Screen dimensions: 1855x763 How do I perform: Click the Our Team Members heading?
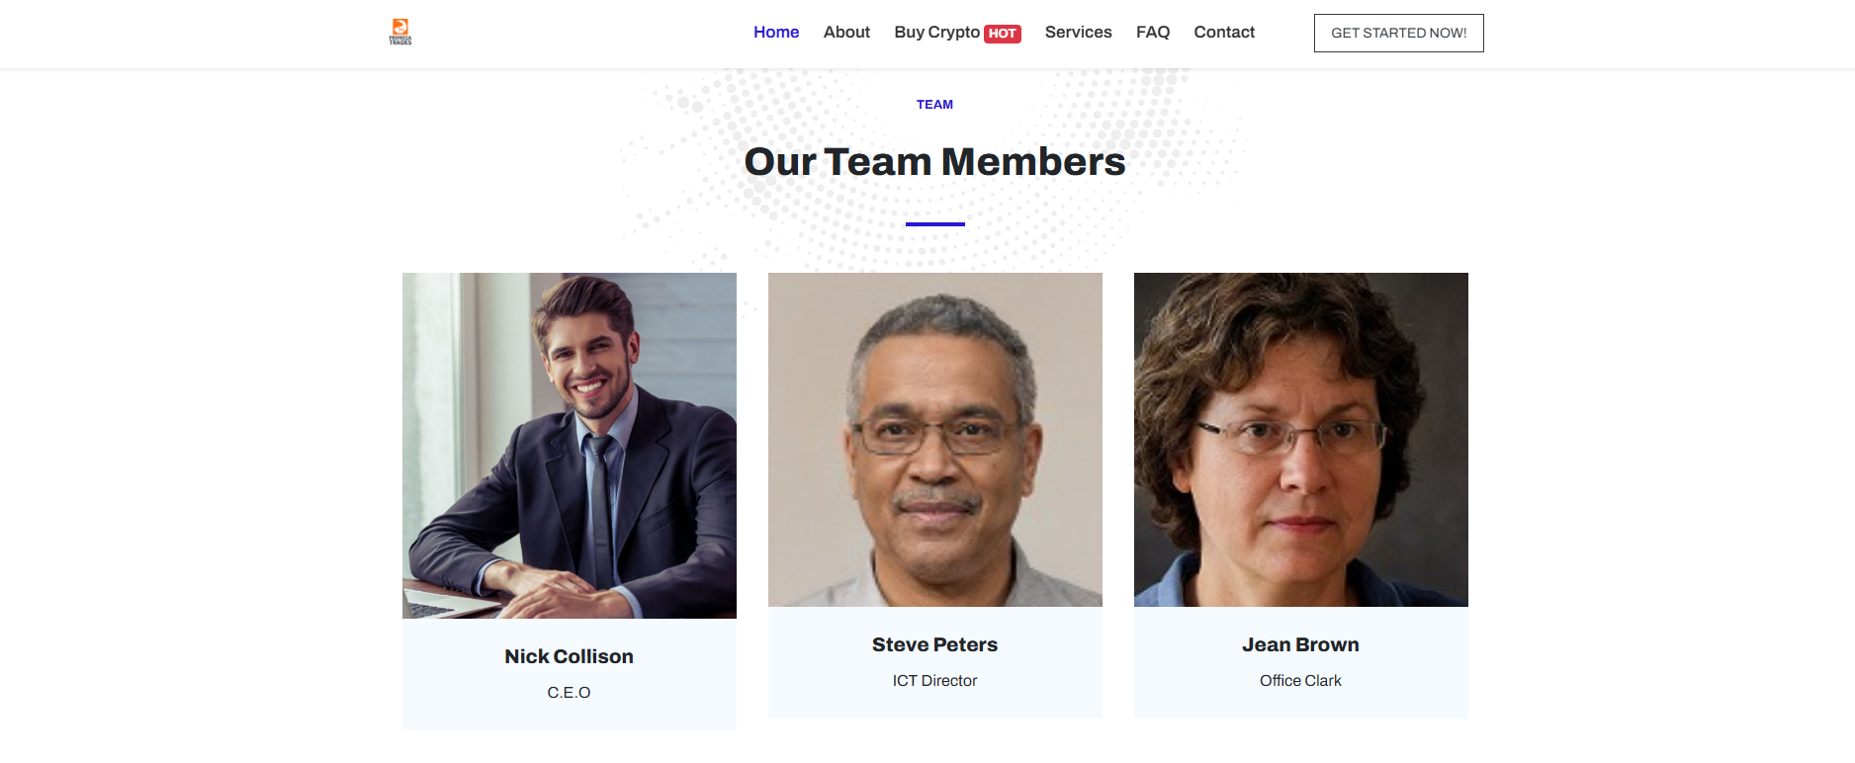tap(935, 162)
